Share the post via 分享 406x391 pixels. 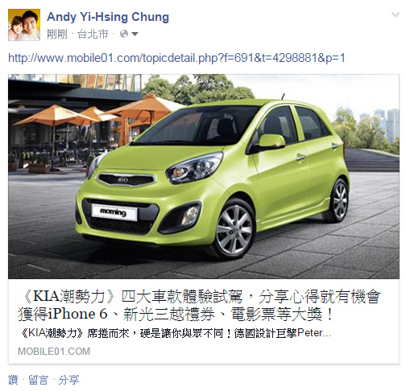point(68,380)
